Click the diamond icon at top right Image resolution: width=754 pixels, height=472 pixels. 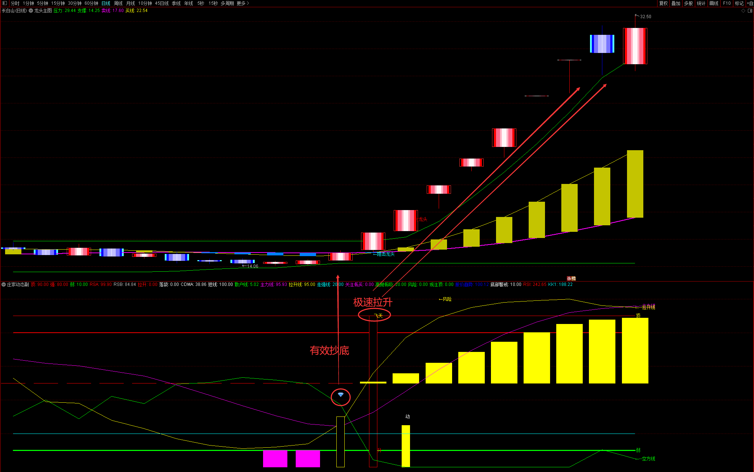coord(743,11)
